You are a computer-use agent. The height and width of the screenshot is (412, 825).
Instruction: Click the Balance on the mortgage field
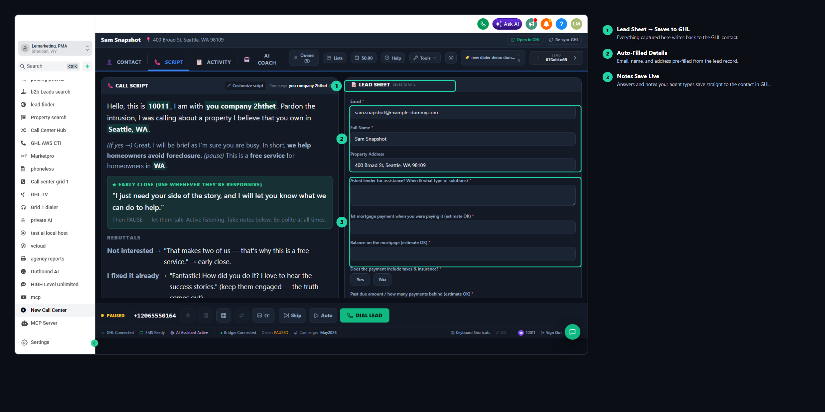(x=463, y=254)
